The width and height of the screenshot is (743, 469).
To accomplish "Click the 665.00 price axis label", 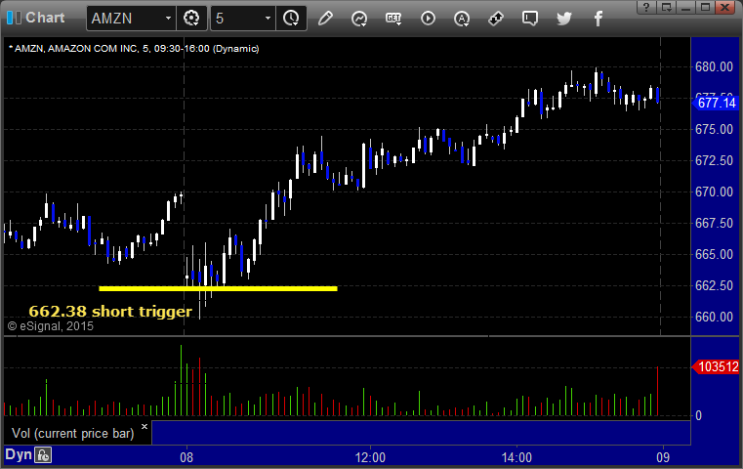I will [714, 255].
